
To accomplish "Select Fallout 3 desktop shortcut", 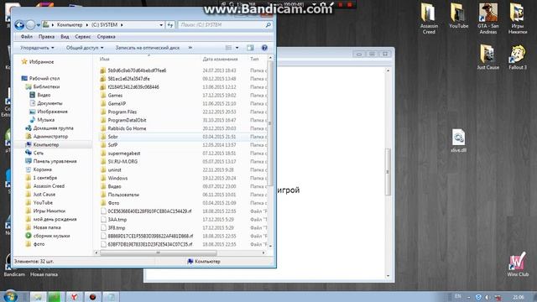I will coord(518,57).
